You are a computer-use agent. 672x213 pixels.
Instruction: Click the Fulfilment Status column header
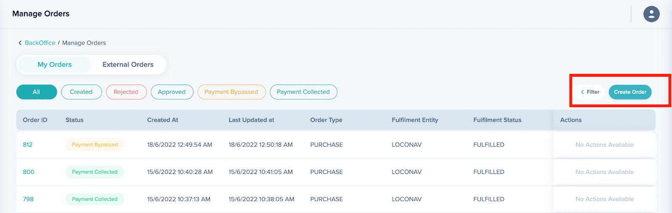497,120
